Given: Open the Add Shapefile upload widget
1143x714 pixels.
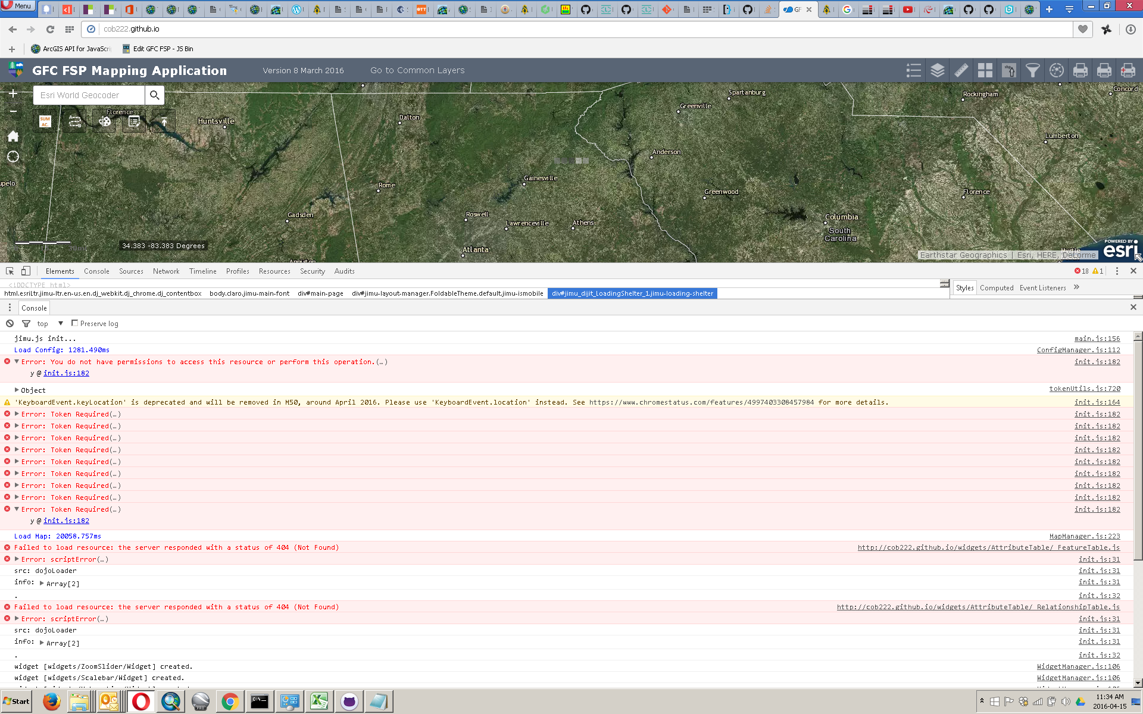Looking at the screenshot, I should 1008,70.
